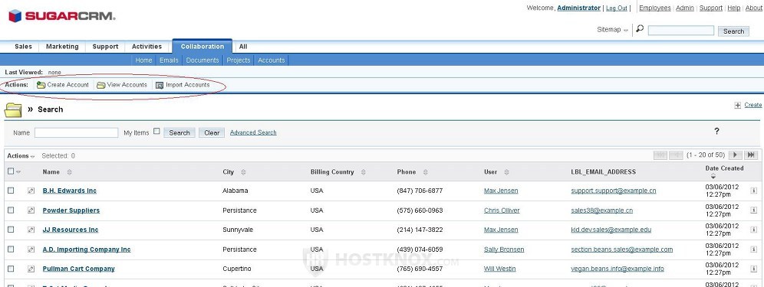Click Search button next to Name field
The image size is (764, 287).
[179, 133]
